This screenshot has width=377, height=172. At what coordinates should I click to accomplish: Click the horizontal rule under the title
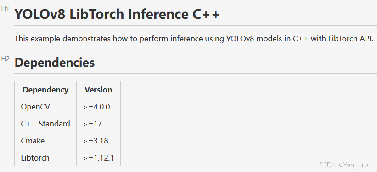(x=196, y=25)
